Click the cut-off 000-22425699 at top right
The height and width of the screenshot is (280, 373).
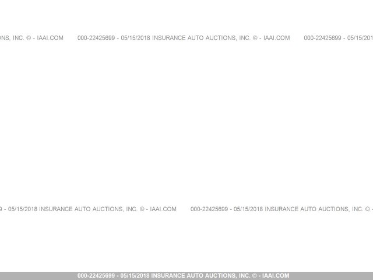coord(322,38)
